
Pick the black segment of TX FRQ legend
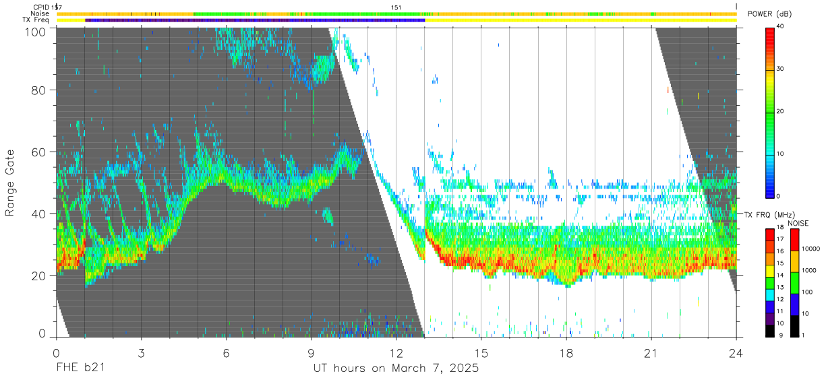pos(769,329)
